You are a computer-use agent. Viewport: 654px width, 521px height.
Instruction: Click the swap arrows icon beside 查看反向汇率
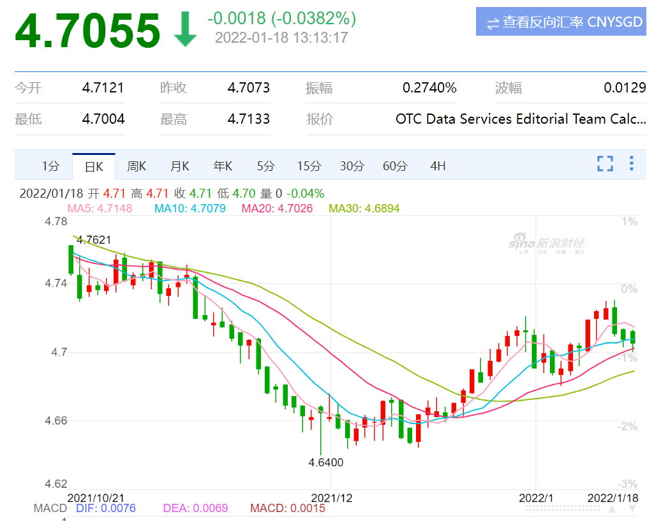pos(493,23)
